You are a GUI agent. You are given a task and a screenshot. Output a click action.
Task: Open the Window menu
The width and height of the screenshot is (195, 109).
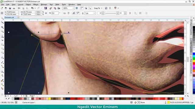pyautogui.click(x=72, y=5)
